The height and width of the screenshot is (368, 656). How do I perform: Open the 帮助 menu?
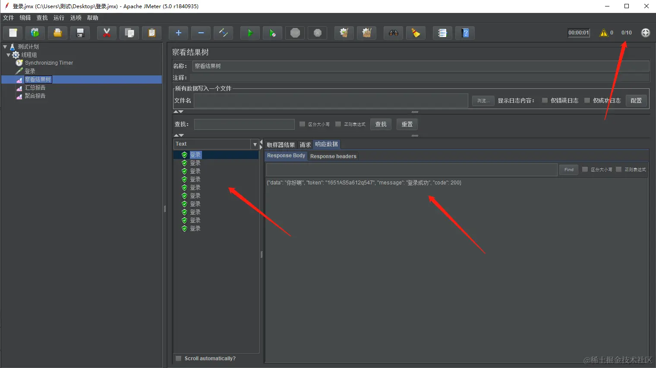[x=93, y=18]
